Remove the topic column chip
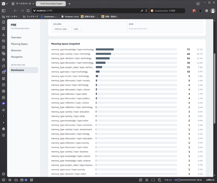 pos(80,29)
